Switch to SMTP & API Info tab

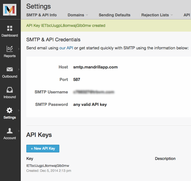[41, 15]
